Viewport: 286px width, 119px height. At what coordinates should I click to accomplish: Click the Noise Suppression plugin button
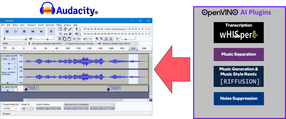point(239,98)
